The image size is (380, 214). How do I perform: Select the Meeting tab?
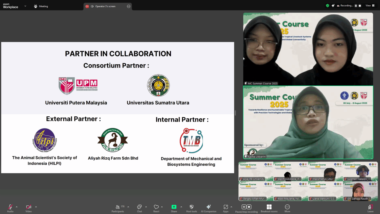[41, 6]
